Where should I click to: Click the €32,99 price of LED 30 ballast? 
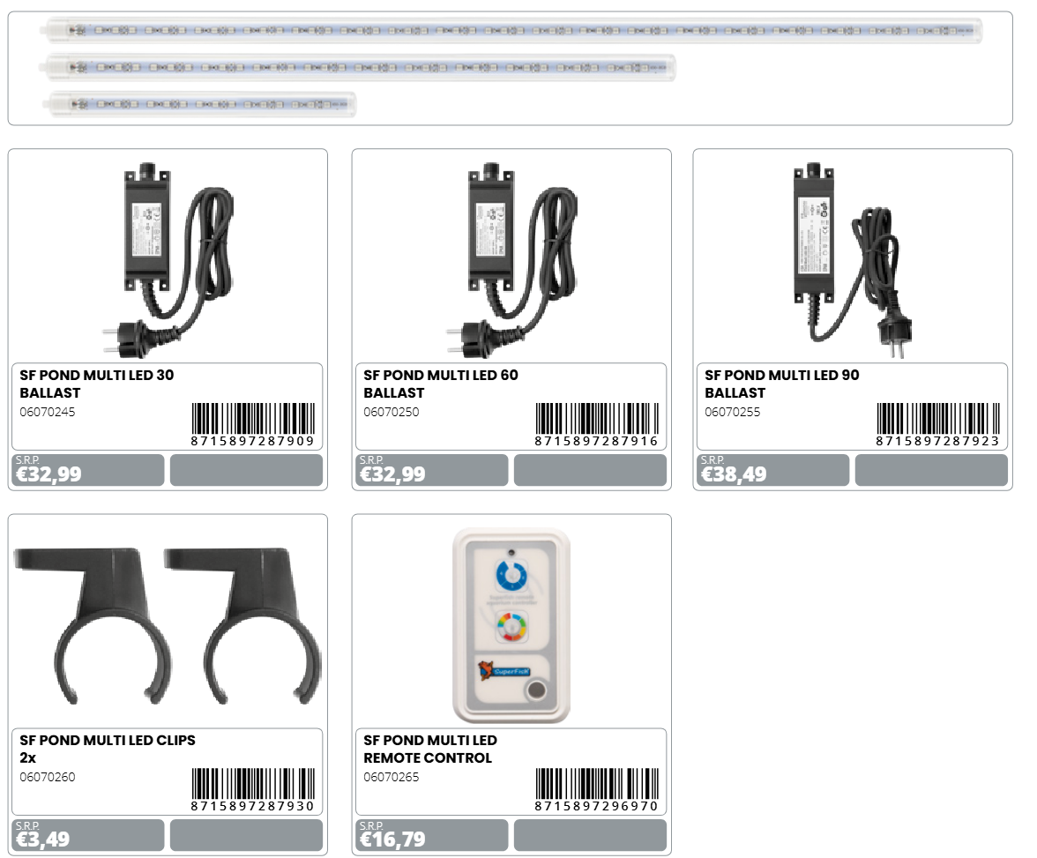point(49,474)
